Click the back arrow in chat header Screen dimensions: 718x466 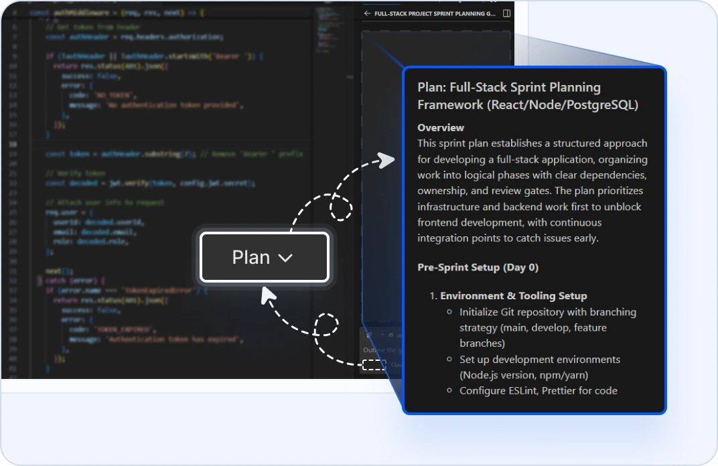click(x=367, y=13)
